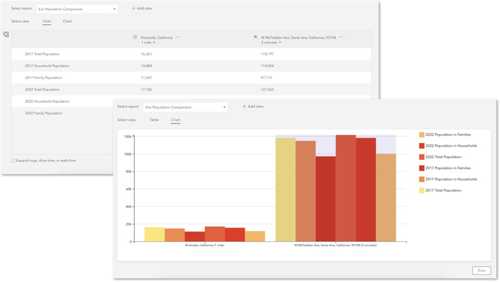The image size is (500, 282).
Task: Click the value 118,197 in the table
Action: (267, 54)
